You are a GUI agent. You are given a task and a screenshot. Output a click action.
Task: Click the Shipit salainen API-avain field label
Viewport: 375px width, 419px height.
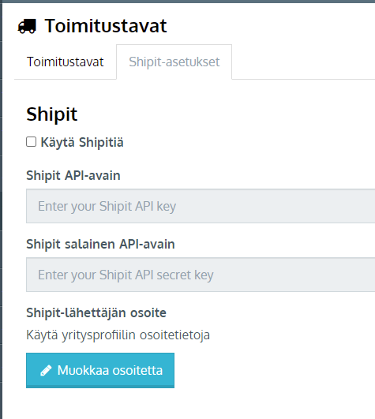pos(100,245)
